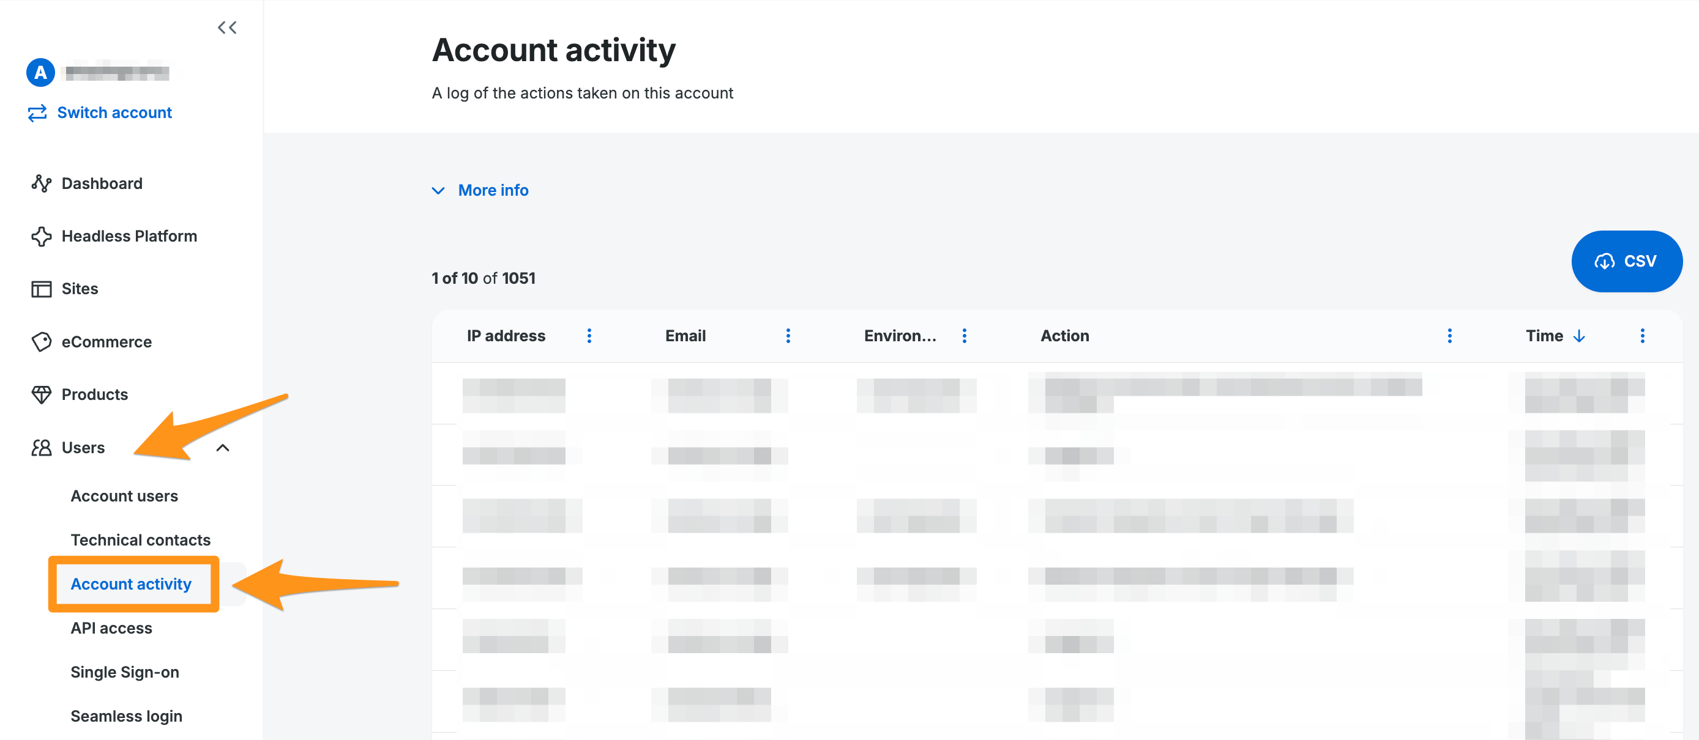This screenshot has width=1699, height=740.
Task: Click the Products diamond icon
Action: tap(41, 394)
